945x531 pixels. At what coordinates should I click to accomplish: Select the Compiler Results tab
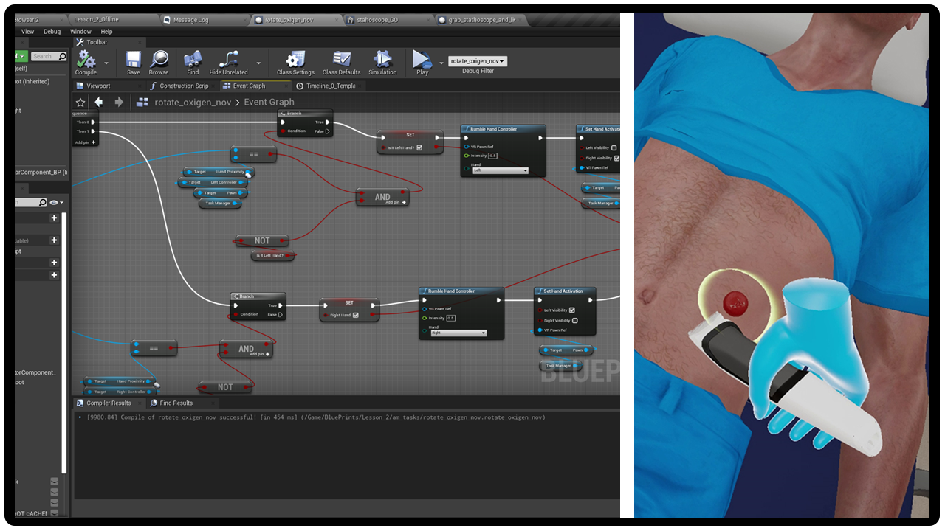109,403
